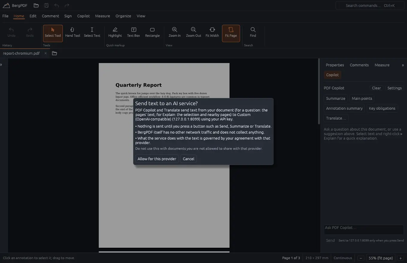The image size is (407, 263).
Task: Expand the left sidebar chevron
Action: pos(1,65)
